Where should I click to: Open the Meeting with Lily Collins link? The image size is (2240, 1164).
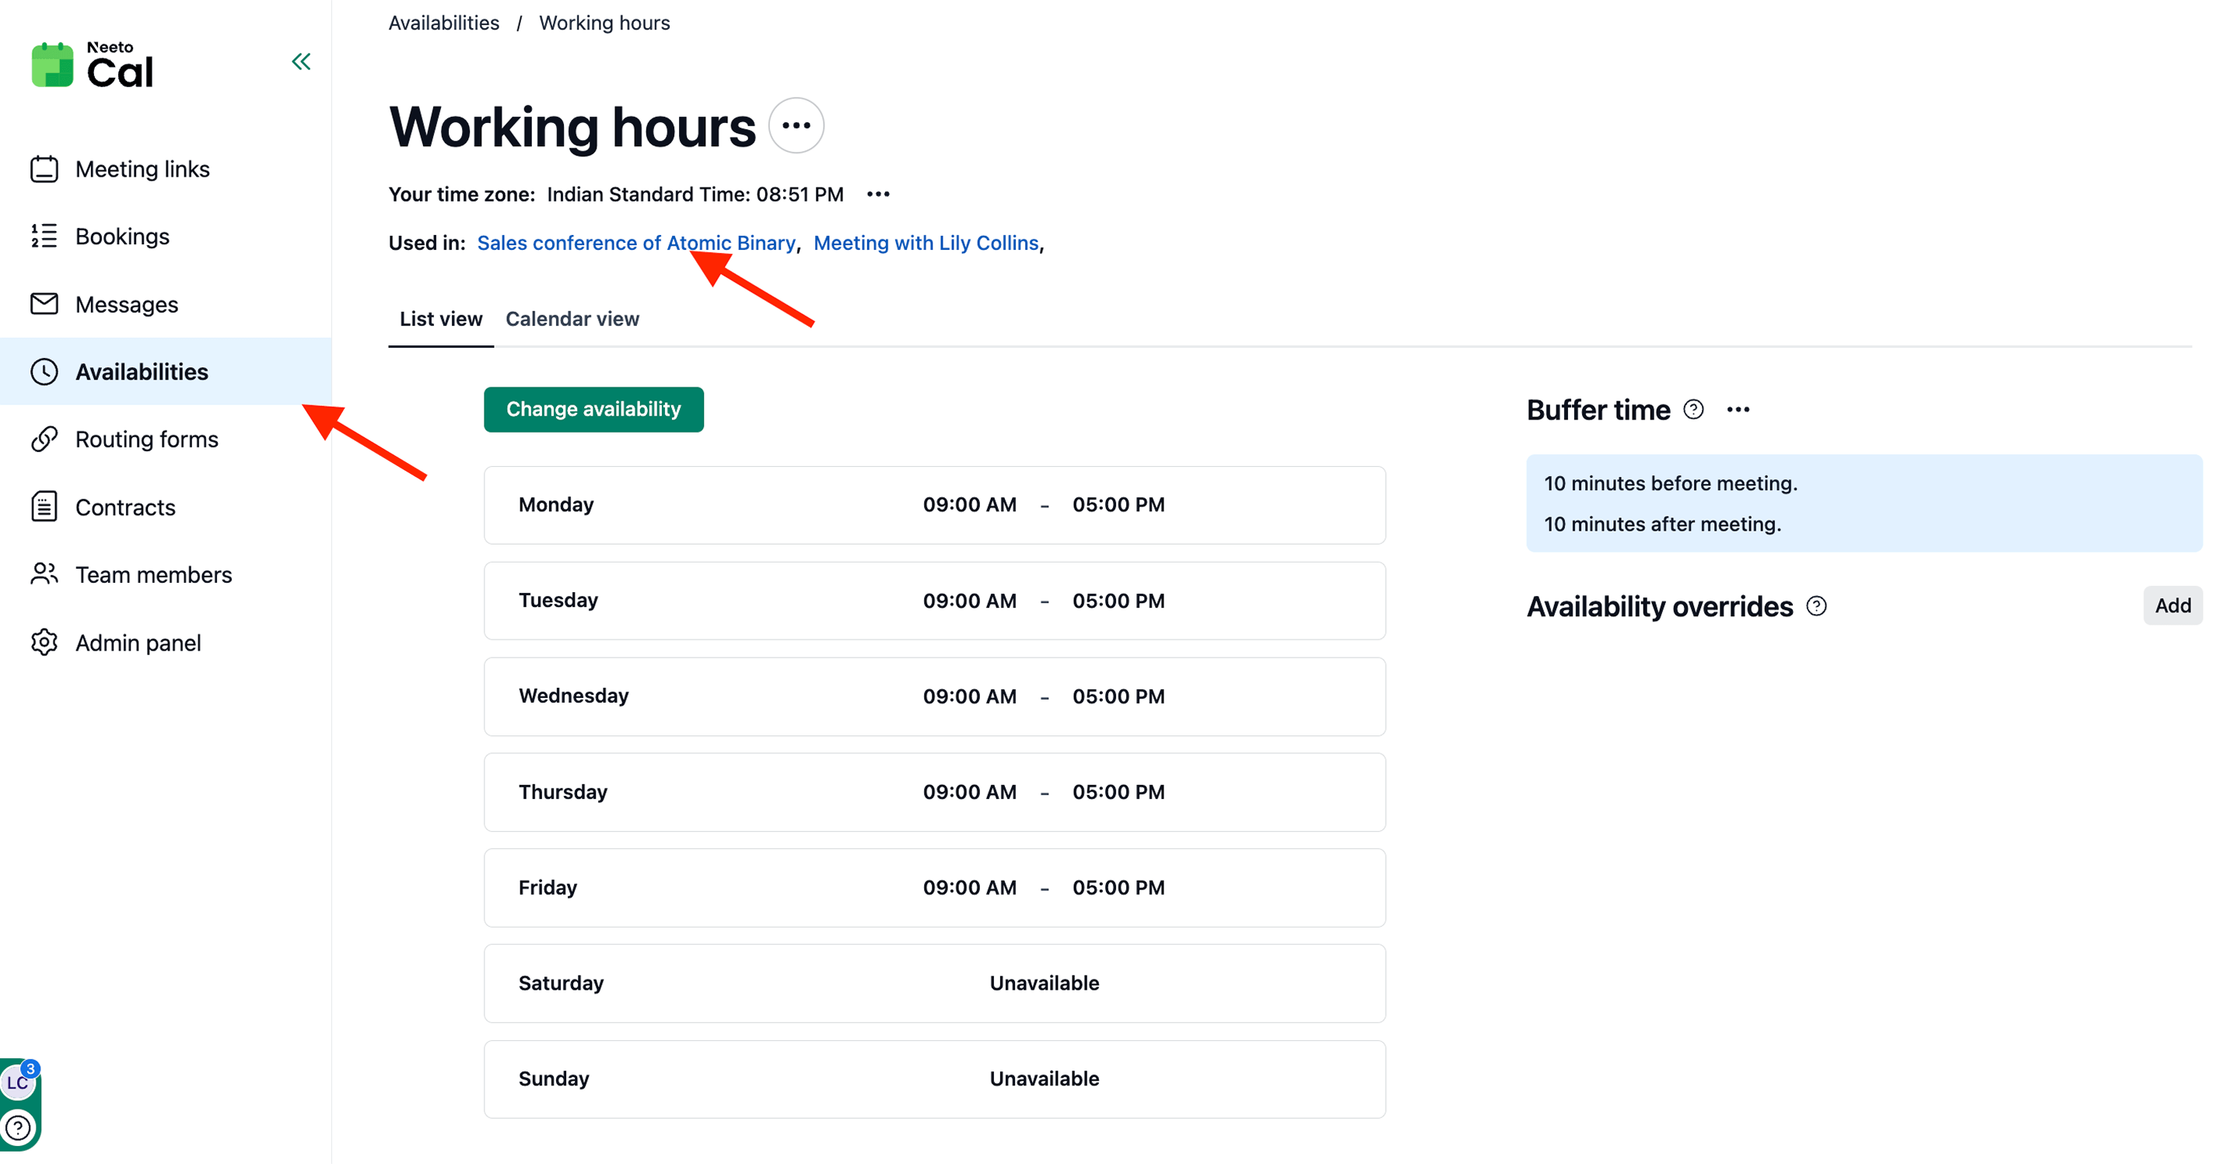pos(926,243)
